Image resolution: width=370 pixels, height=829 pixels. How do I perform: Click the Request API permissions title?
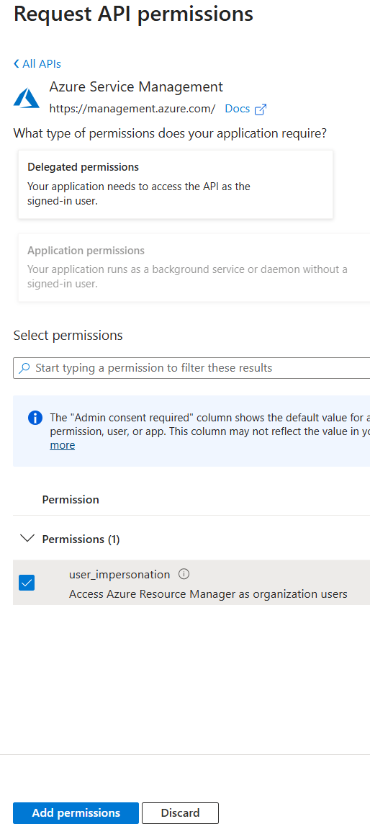coord(133,14)
